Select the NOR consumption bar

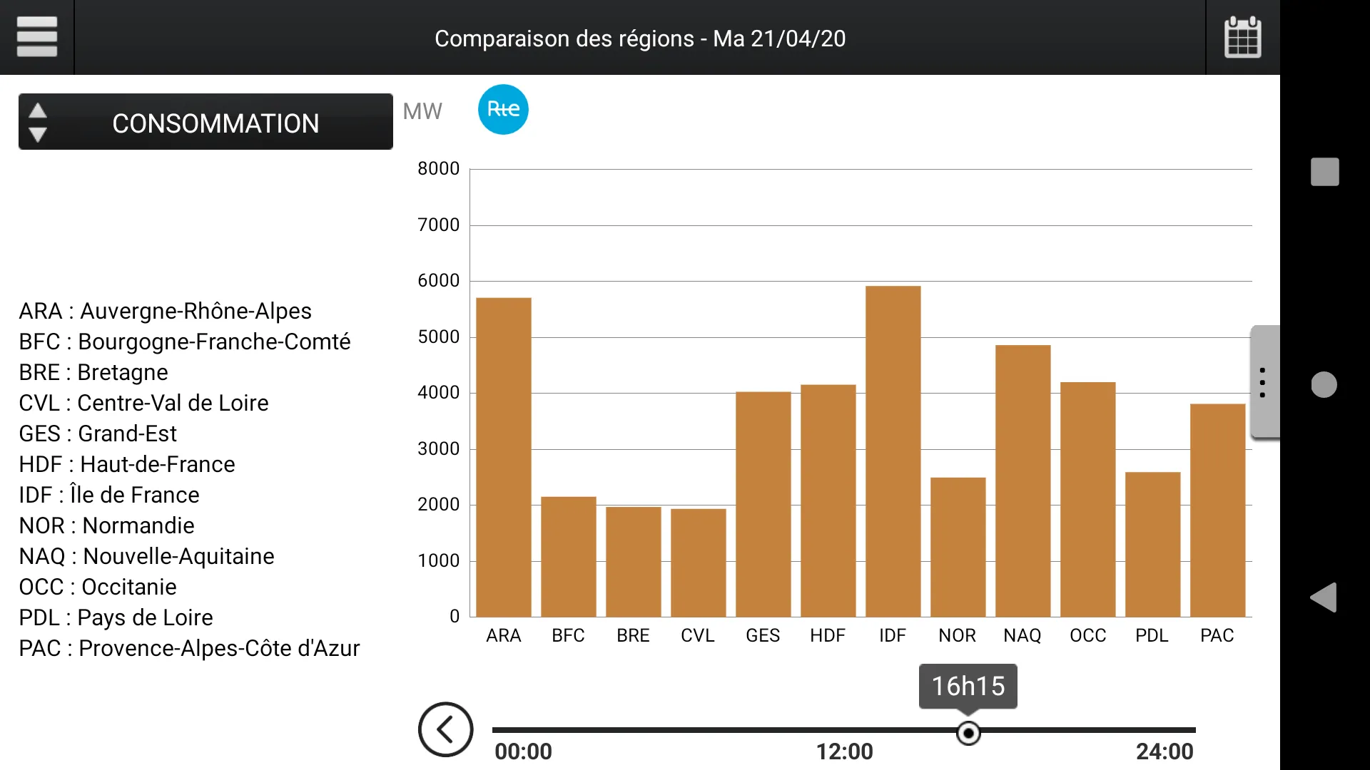(958, 547)
